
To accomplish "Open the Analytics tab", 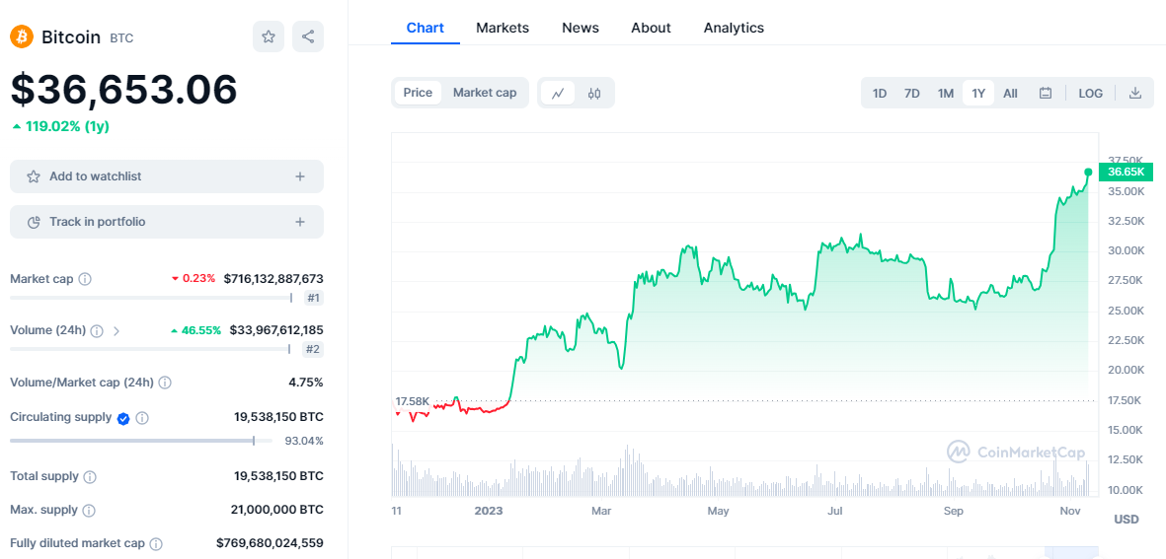I will [x=734, y=29].
